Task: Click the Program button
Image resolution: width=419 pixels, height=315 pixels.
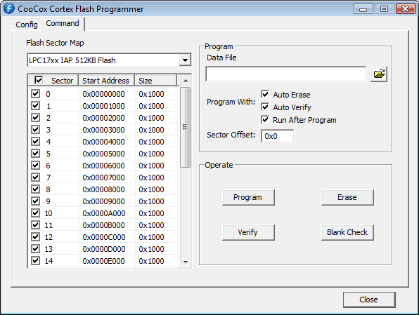Action: 248,197
